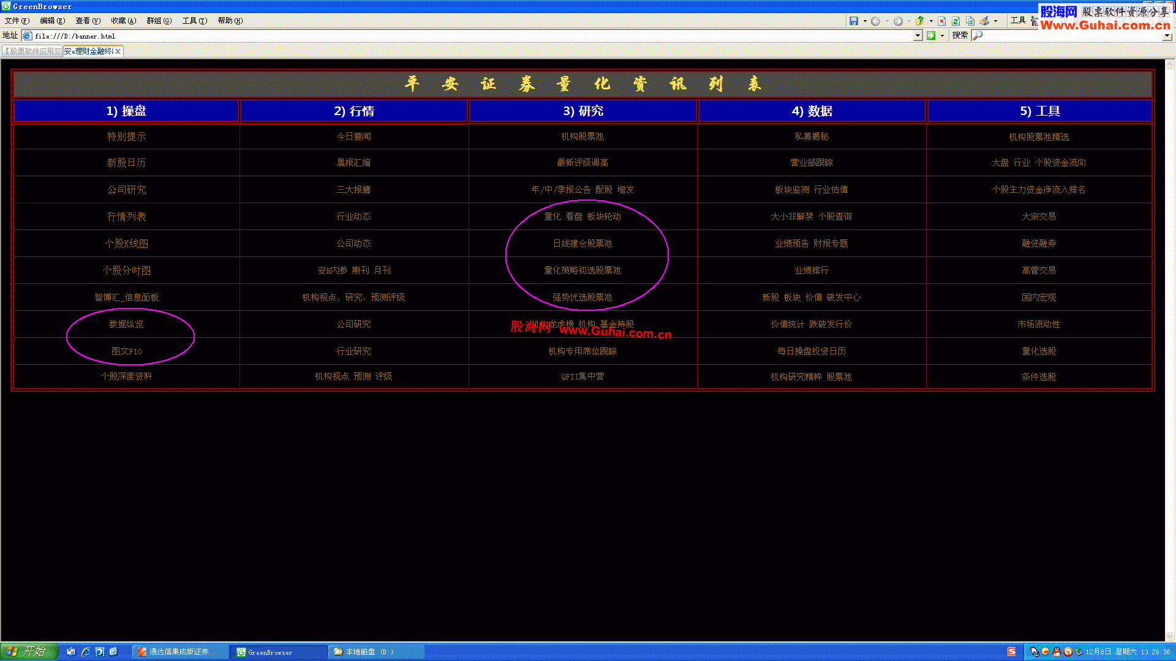Screen dimensions: 1176x661
Task: Open the 融资融券 link
Action: (1039, 244)
